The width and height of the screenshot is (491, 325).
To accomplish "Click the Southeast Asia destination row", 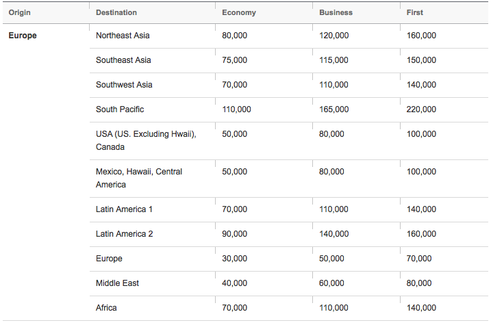I will coord(123,60).
